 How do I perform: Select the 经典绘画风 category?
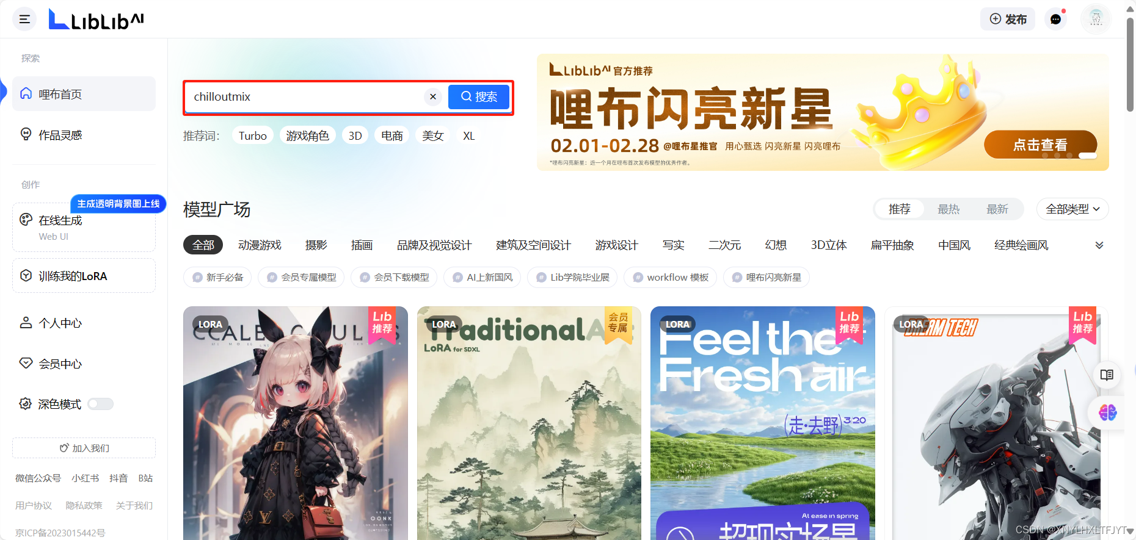coord(1021,245)
